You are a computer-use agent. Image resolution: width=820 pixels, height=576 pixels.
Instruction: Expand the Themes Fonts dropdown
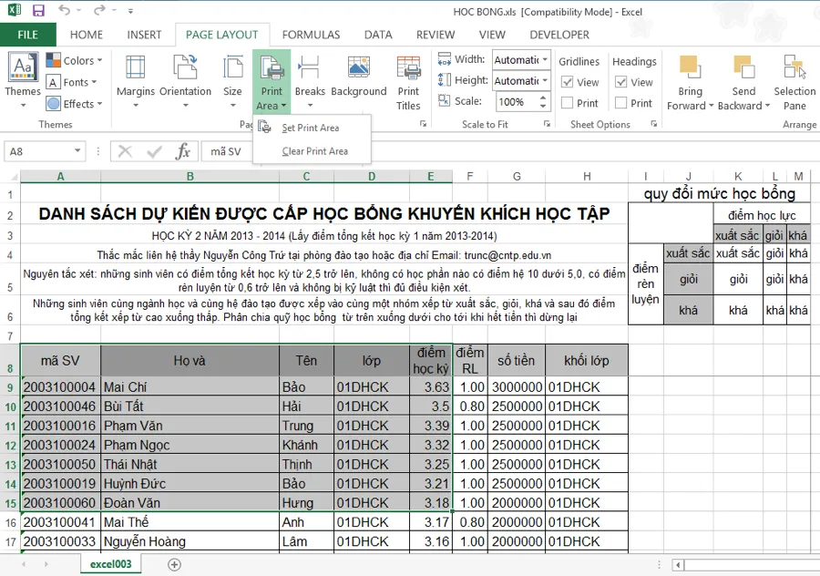point(74,82)
